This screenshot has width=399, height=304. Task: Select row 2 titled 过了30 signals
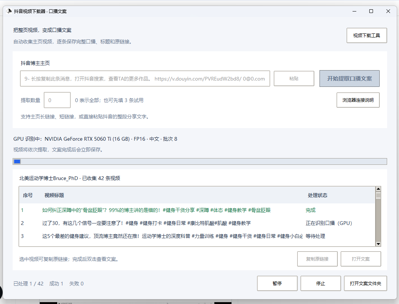197,223
